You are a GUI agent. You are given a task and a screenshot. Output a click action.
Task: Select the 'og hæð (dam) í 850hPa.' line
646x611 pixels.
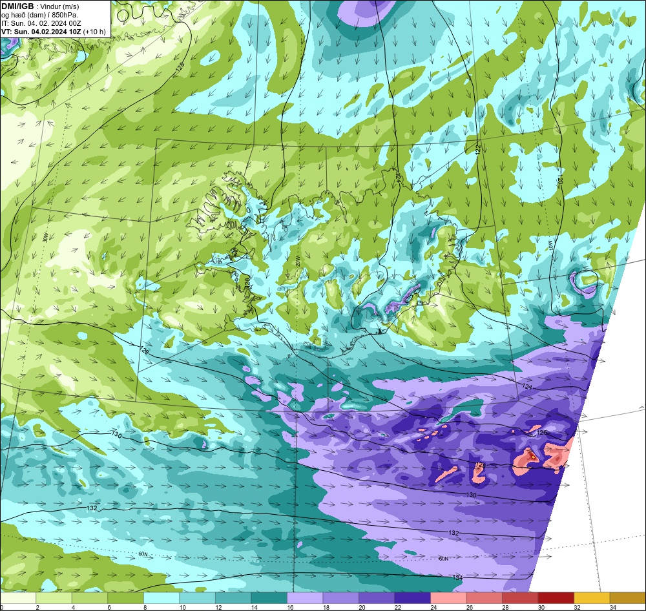[39, 15]
